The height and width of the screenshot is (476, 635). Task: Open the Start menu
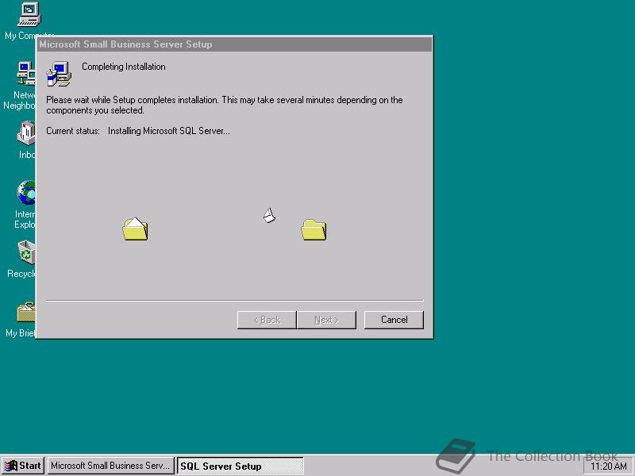click(x=23, y=466)
